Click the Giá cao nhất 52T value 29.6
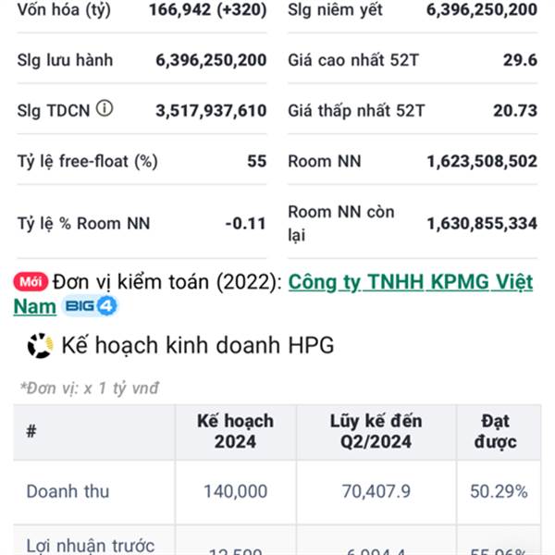The image size is (555, 555). [x=520, y=60]
